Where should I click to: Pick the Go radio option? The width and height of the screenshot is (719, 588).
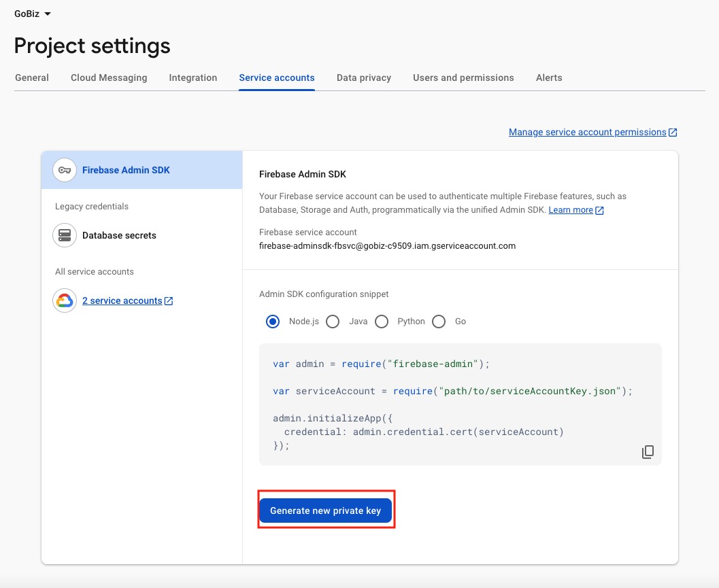439,322
